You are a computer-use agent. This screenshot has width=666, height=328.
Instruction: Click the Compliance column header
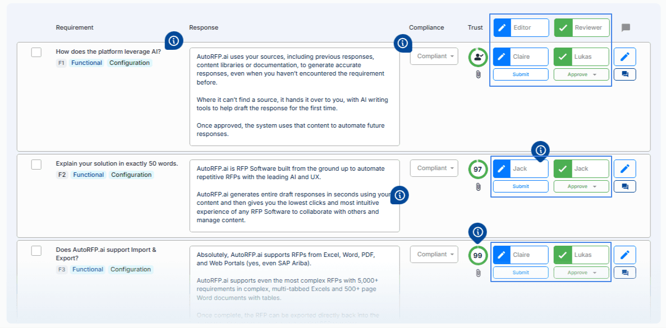[x=426, y=27]
